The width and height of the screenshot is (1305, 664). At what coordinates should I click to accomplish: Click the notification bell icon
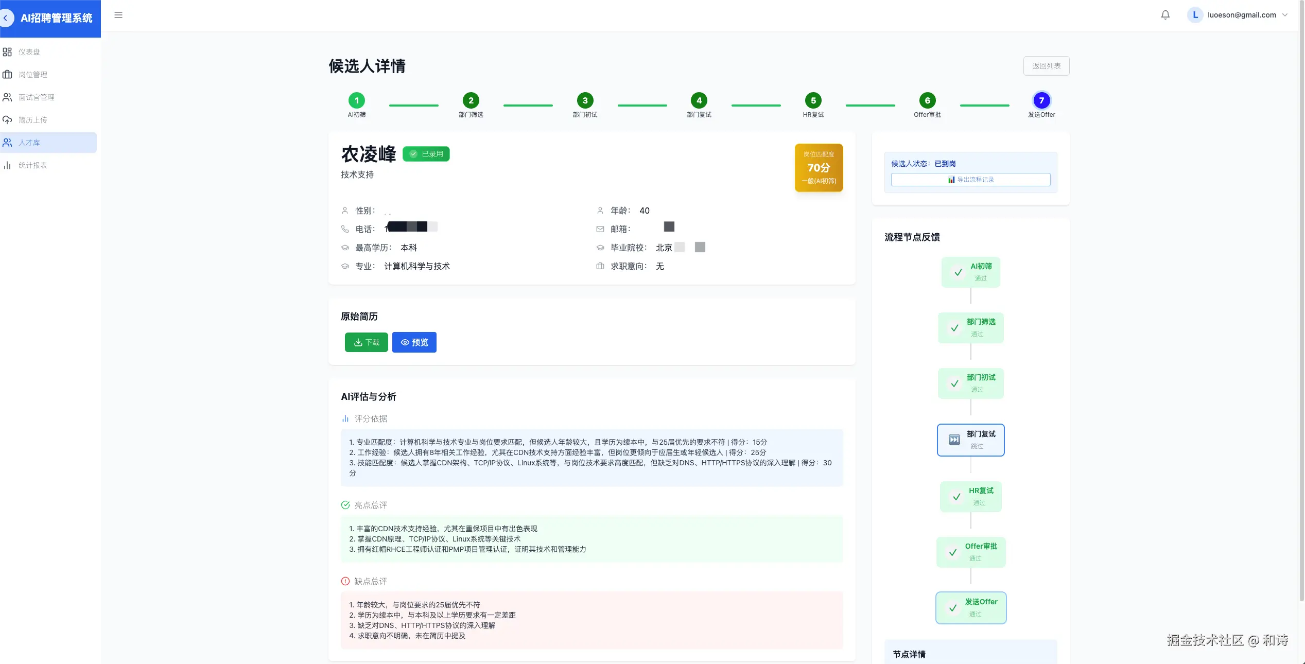1165,15
